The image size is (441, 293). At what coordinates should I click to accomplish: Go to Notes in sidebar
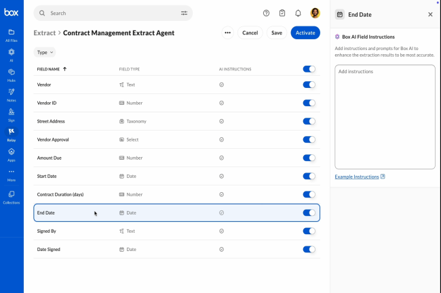click(x=12, y=94)
